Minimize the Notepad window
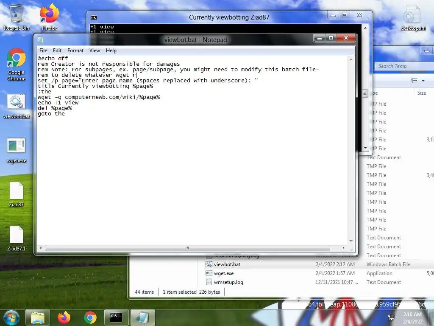 [320, 38]
